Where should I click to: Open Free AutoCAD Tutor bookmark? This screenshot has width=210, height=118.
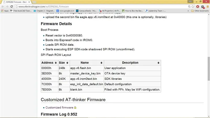click(x=21, y=11)
